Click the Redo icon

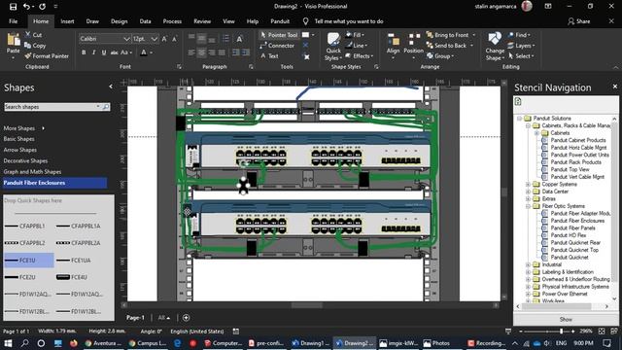42,7
